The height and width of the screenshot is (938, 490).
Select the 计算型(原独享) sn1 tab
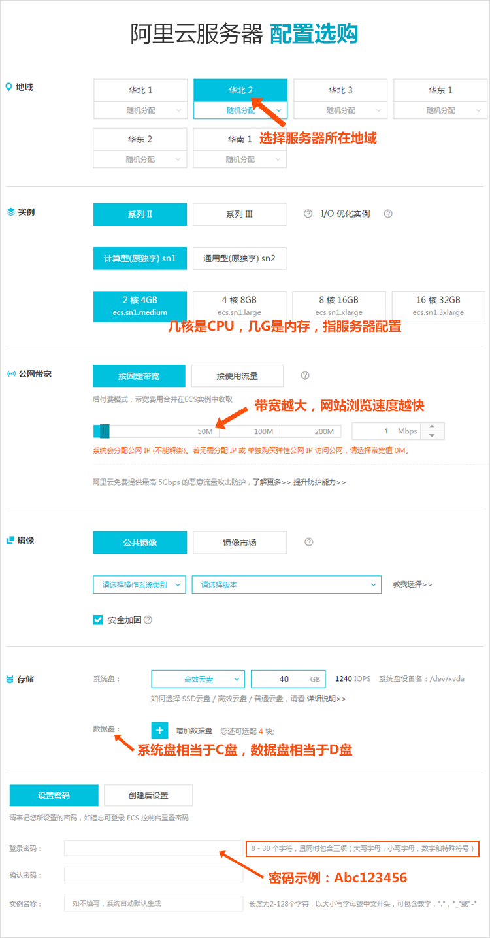click(x=140, y=258)
